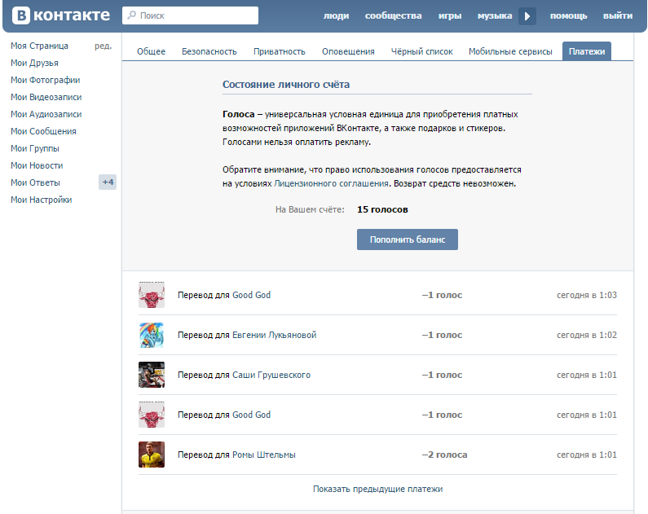Click the –2 голоса amount

[444, 455]
